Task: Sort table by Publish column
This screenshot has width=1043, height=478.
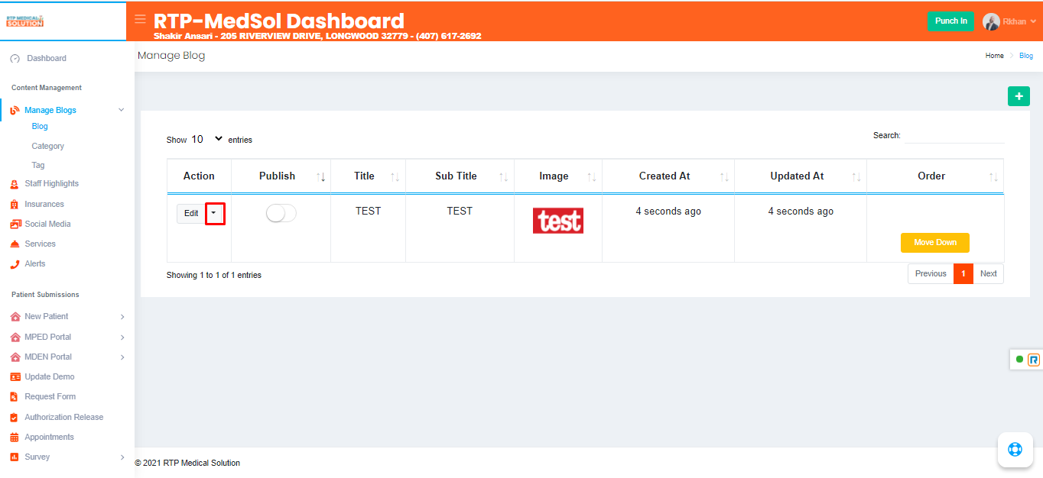Action: 281,176
